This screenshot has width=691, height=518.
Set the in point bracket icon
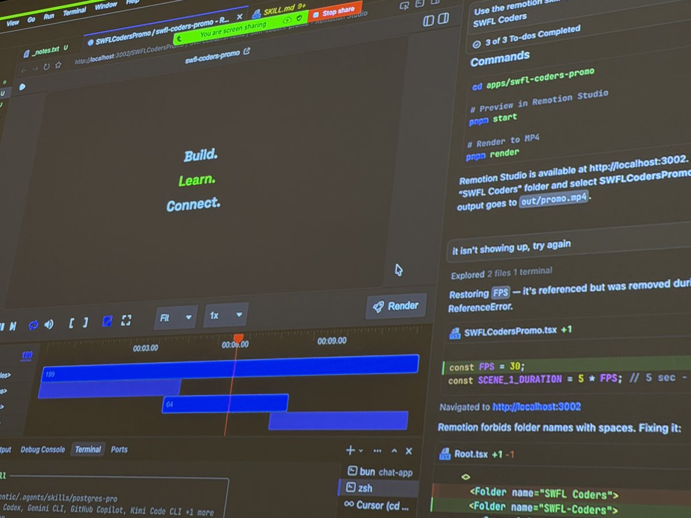coord(71,322)
